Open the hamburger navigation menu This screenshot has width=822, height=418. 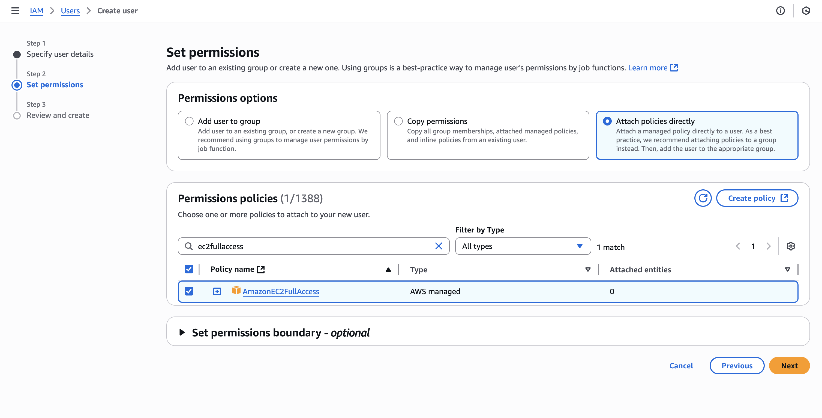[x=15, y=11]
